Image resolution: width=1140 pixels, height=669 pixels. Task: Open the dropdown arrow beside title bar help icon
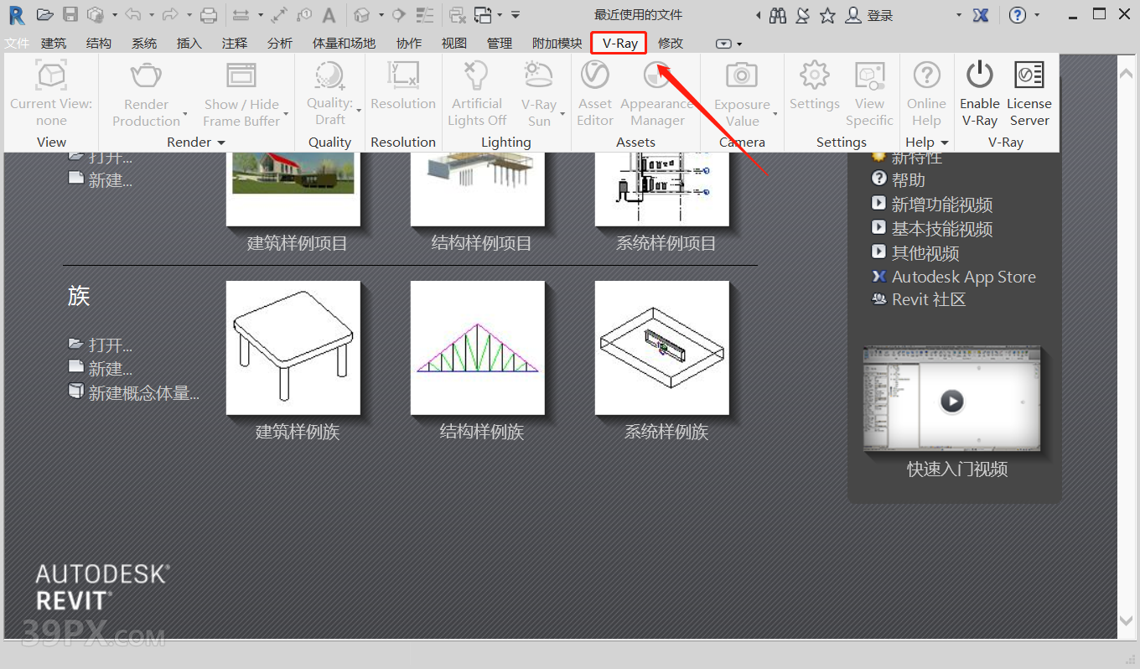pos(1037,15)
